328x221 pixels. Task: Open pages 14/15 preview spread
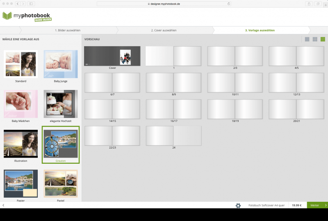coord(112,109)
